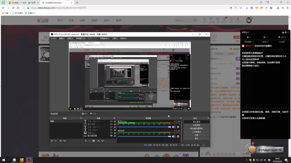Viewport: 291px width, 163px height.
Task: Open the danmaku assistant settings gear
Action: point(286,32)
